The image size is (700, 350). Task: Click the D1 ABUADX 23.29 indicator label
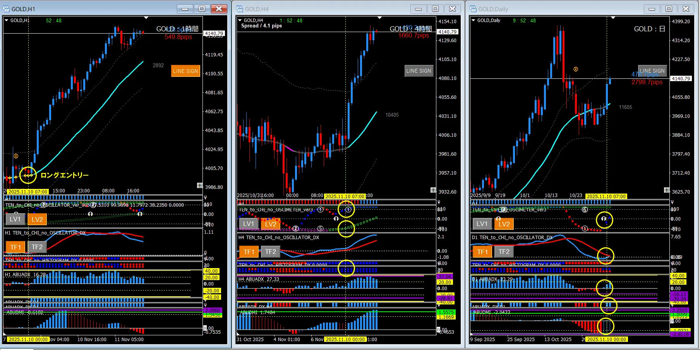point(492,279)
